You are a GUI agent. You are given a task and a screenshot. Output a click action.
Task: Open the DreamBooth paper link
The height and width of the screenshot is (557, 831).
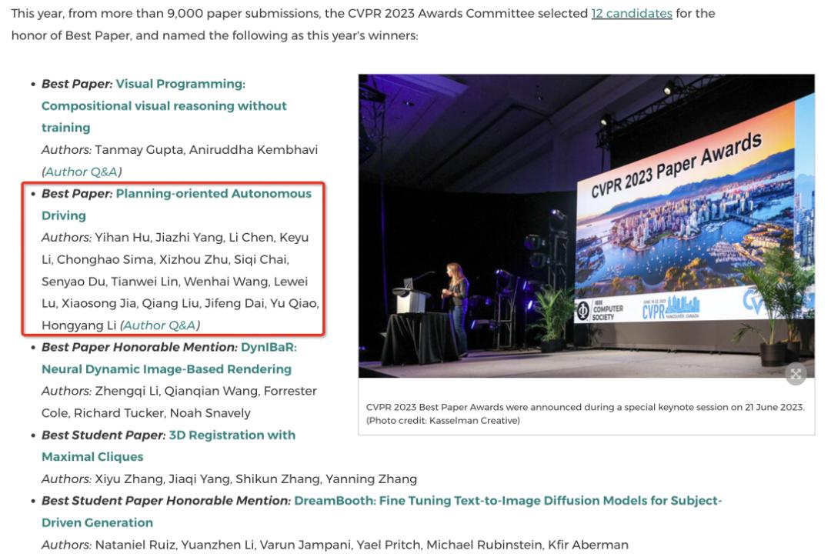382,512
